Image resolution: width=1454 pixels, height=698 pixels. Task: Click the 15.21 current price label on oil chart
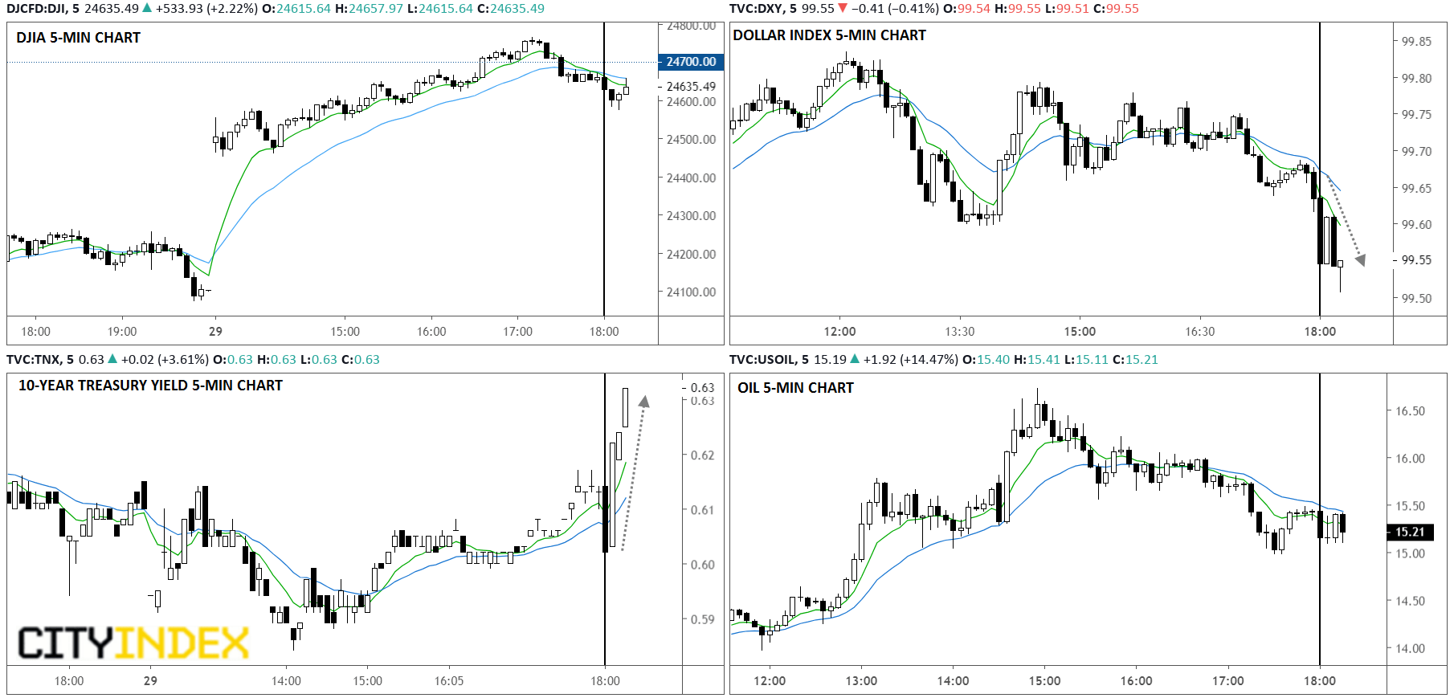point(1410,532)
